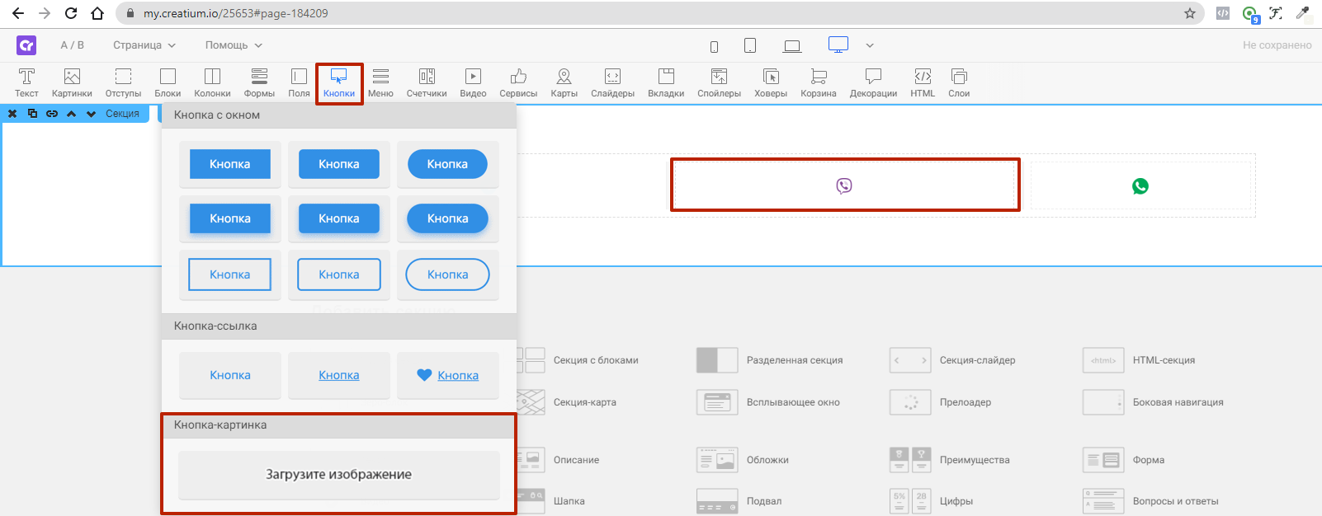Screen dimensions: 1322x516
Task: Duplicate the section with copy icon
Action: pos(32,114)
